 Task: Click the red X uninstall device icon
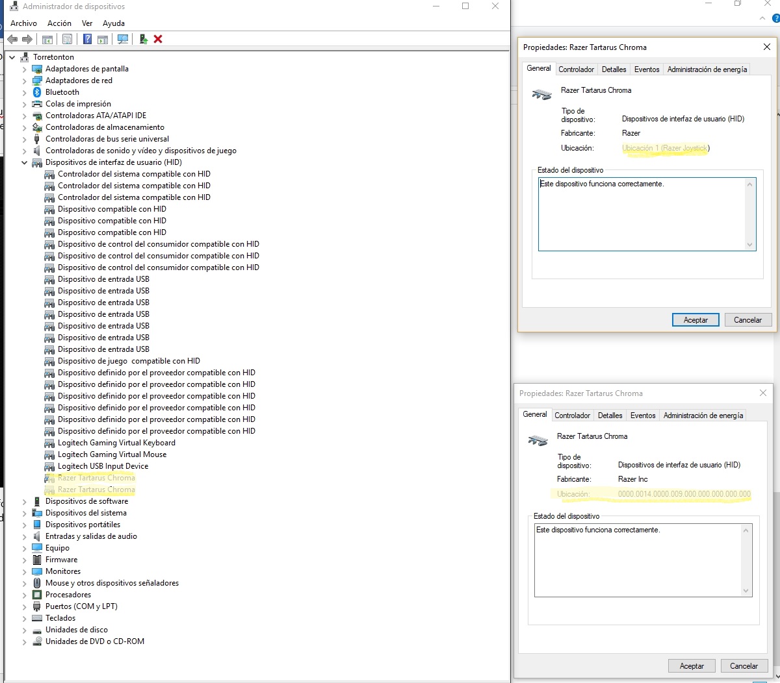(x=158, y=39)
